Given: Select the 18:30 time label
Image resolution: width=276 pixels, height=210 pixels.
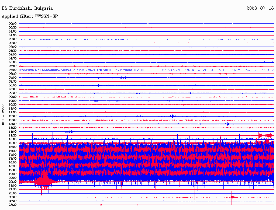Looking at the screenshot, I should [x=13, y=166].
